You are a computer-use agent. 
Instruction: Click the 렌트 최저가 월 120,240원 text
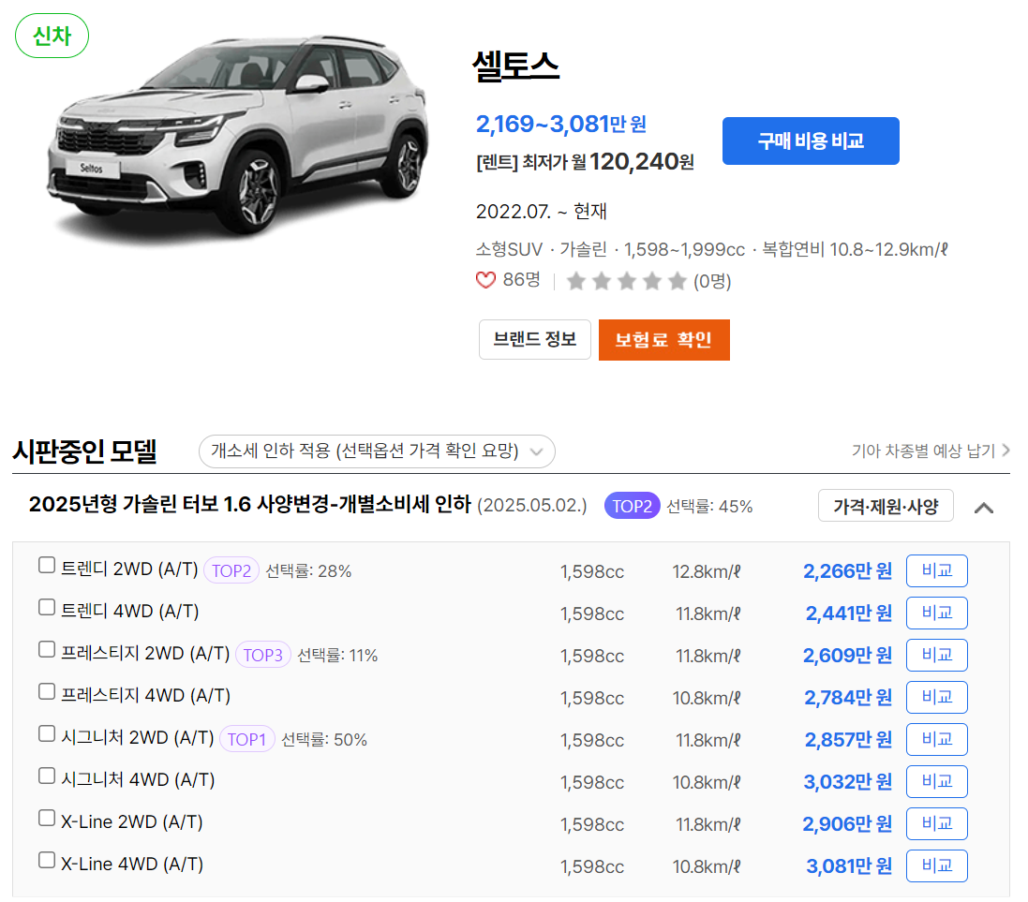pyautogui.click(x=585, y=161)
